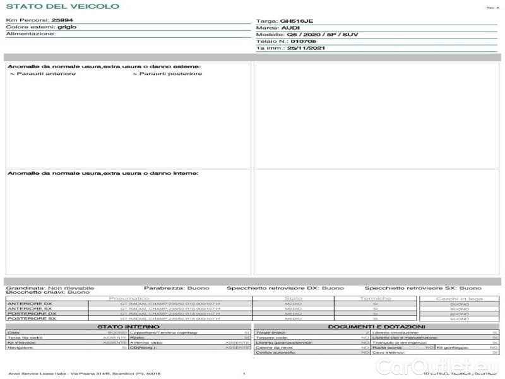This screenshot has height=379, width=505.
Task: Select the 'Parabrezza: Buono' status text
Action: [177, 288]
